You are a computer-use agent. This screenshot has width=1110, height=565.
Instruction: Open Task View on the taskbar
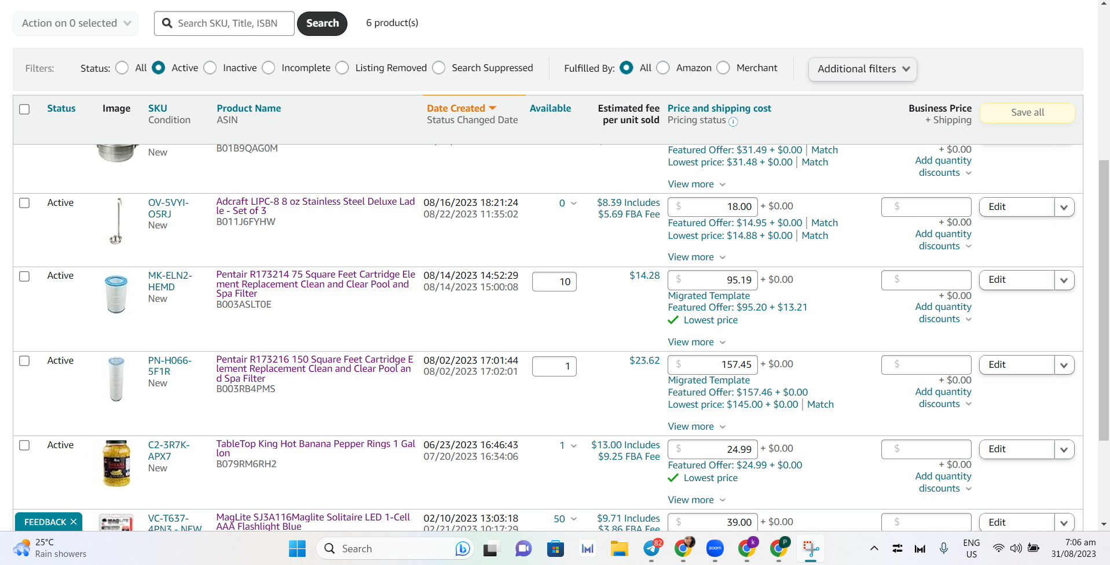coord(490,548)
